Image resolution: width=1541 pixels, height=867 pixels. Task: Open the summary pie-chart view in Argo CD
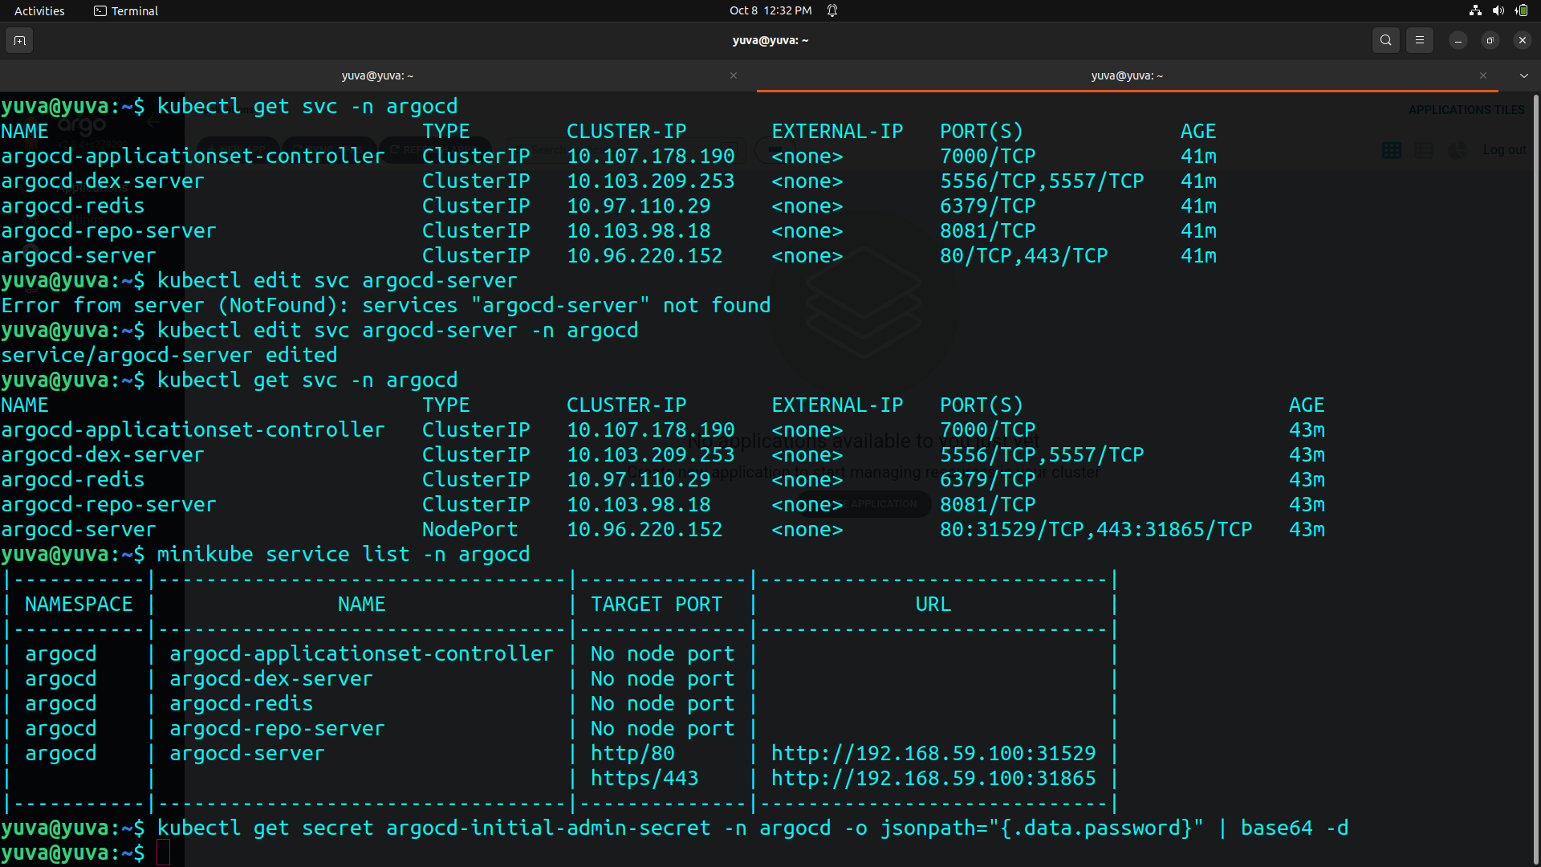coord(1458,151)
